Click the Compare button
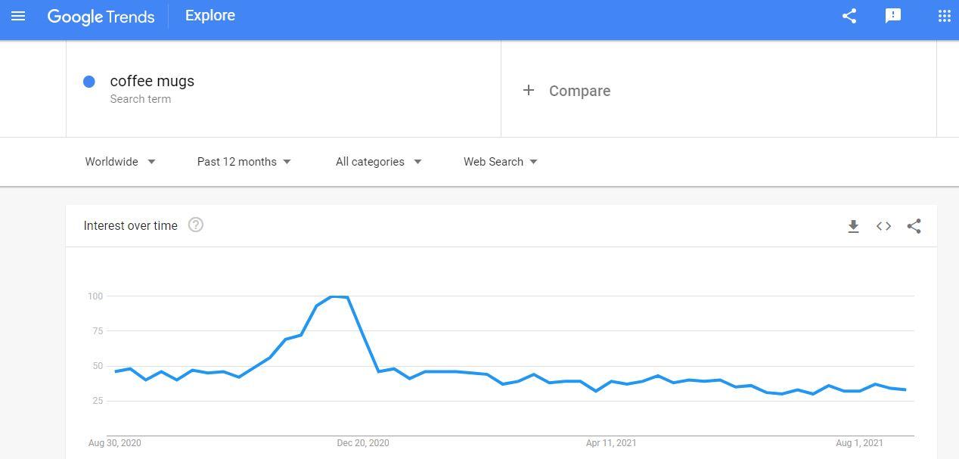The image size is (959, 459). (x=579, y=91)
